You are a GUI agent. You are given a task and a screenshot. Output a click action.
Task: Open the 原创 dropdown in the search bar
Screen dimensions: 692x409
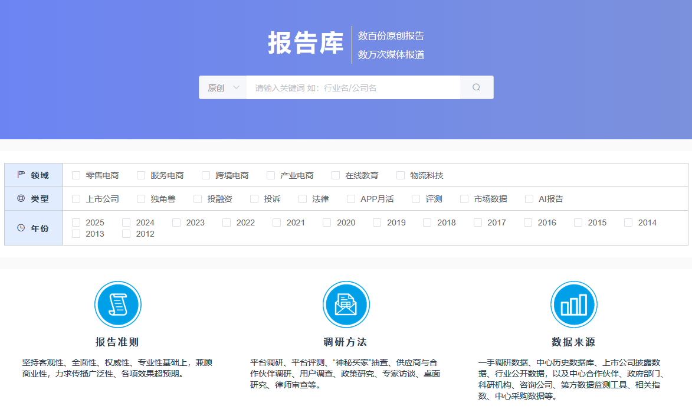(224, 87)
